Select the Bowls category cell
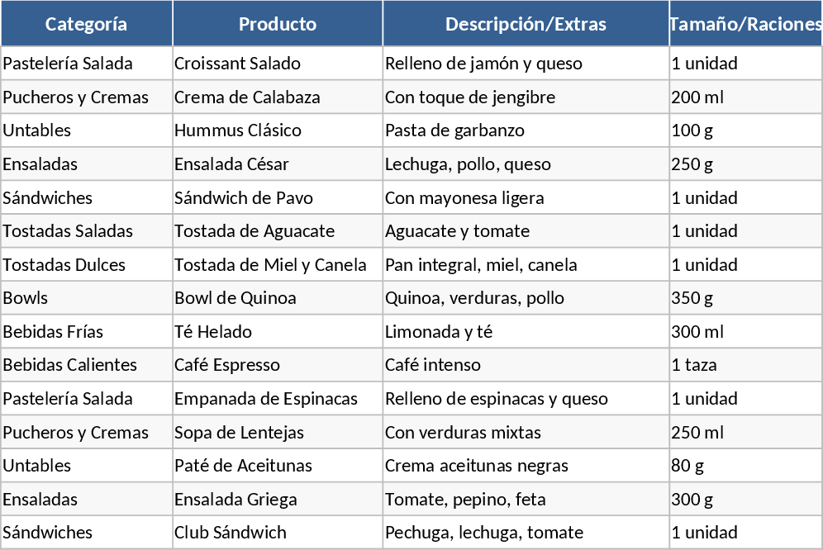The height and width of the screenshot is (550, 823). tap(26, 298)
